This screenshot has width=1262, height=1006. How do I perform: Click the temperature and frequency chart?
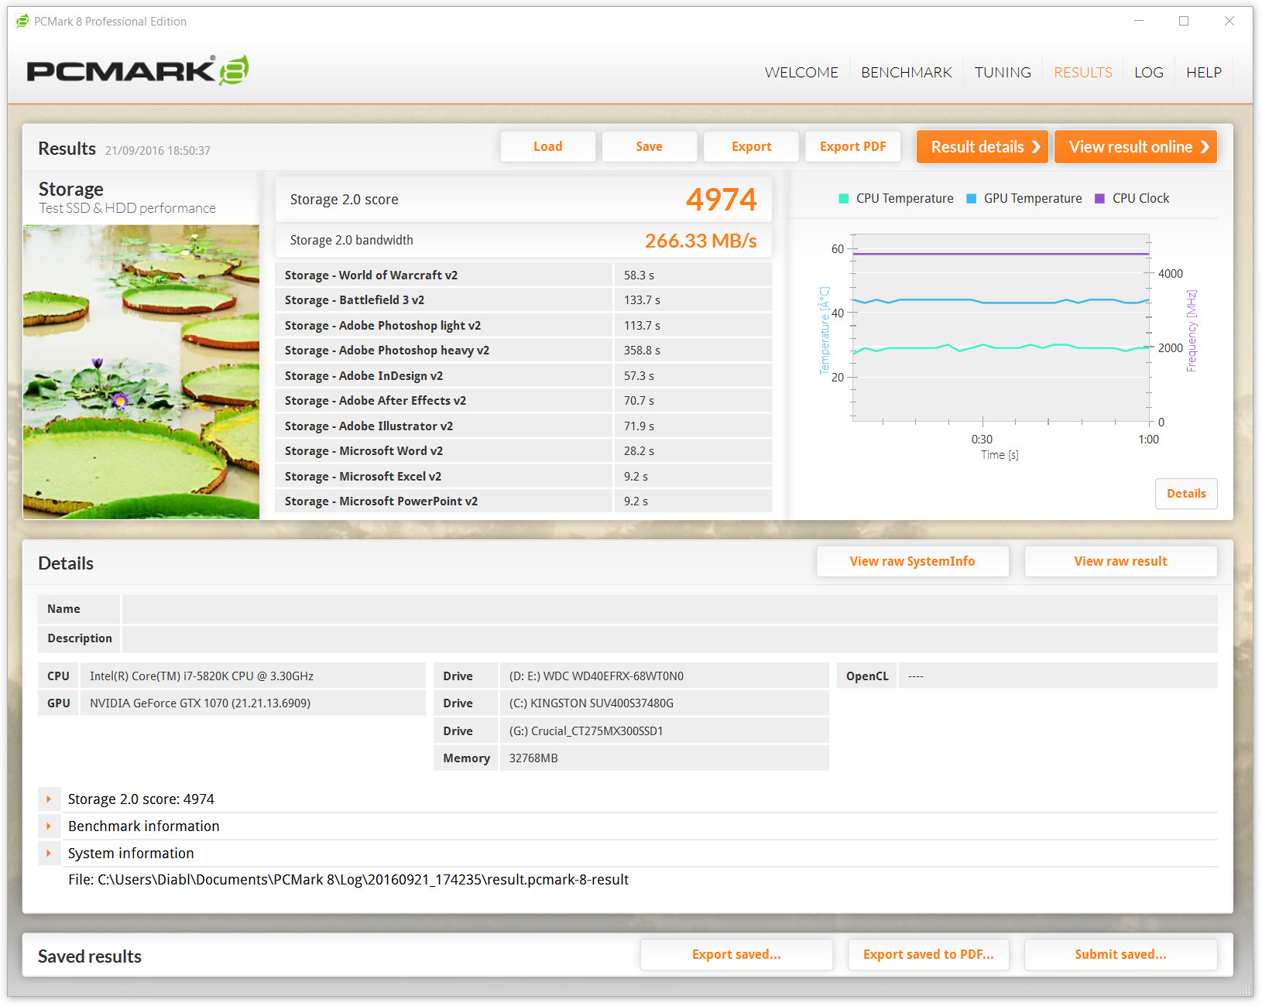click(1000, 327)
